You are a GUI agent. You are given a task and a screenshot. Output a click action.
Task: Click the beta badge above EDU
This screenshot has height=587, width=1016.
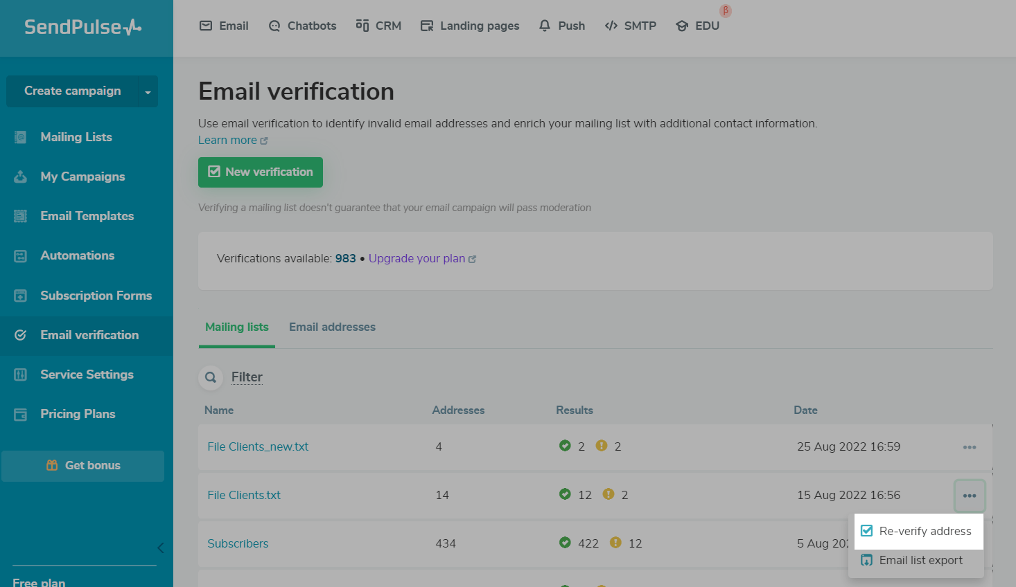point(726,11)
